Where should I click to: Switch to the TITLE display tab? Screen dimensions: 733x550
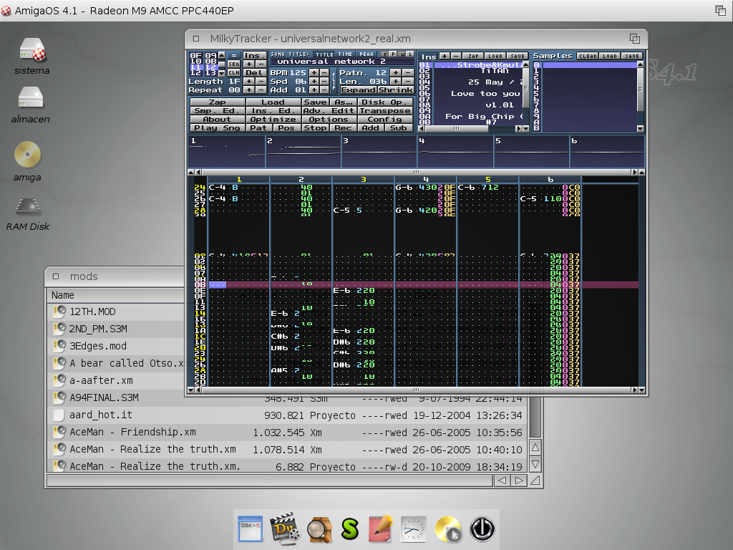[x=324, y=54]
